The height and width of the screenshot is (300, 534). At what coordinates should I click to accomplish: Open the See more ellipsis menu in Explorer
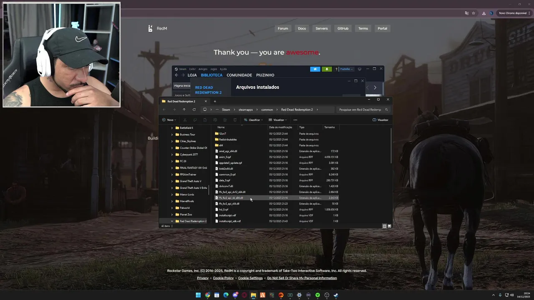click(295, 120)
